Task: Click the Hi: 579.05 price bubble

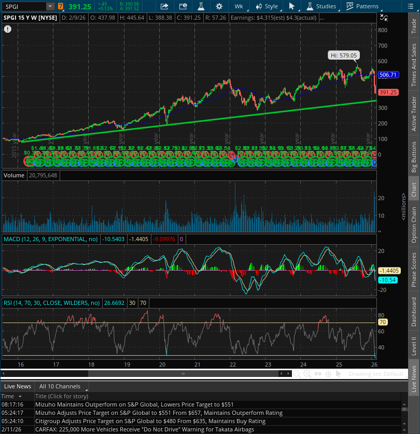Action: (x=344, y=55)
